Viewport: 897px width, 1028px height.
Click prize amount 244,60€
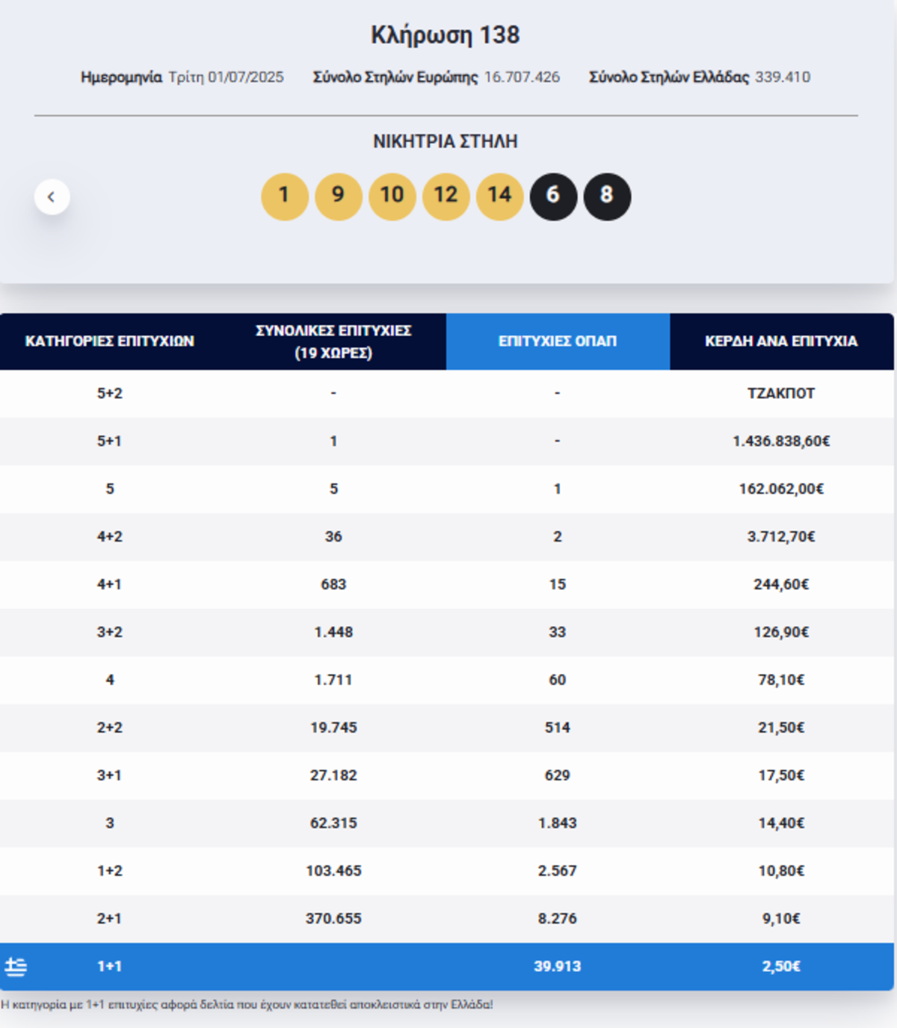click(x=781, y=585)
